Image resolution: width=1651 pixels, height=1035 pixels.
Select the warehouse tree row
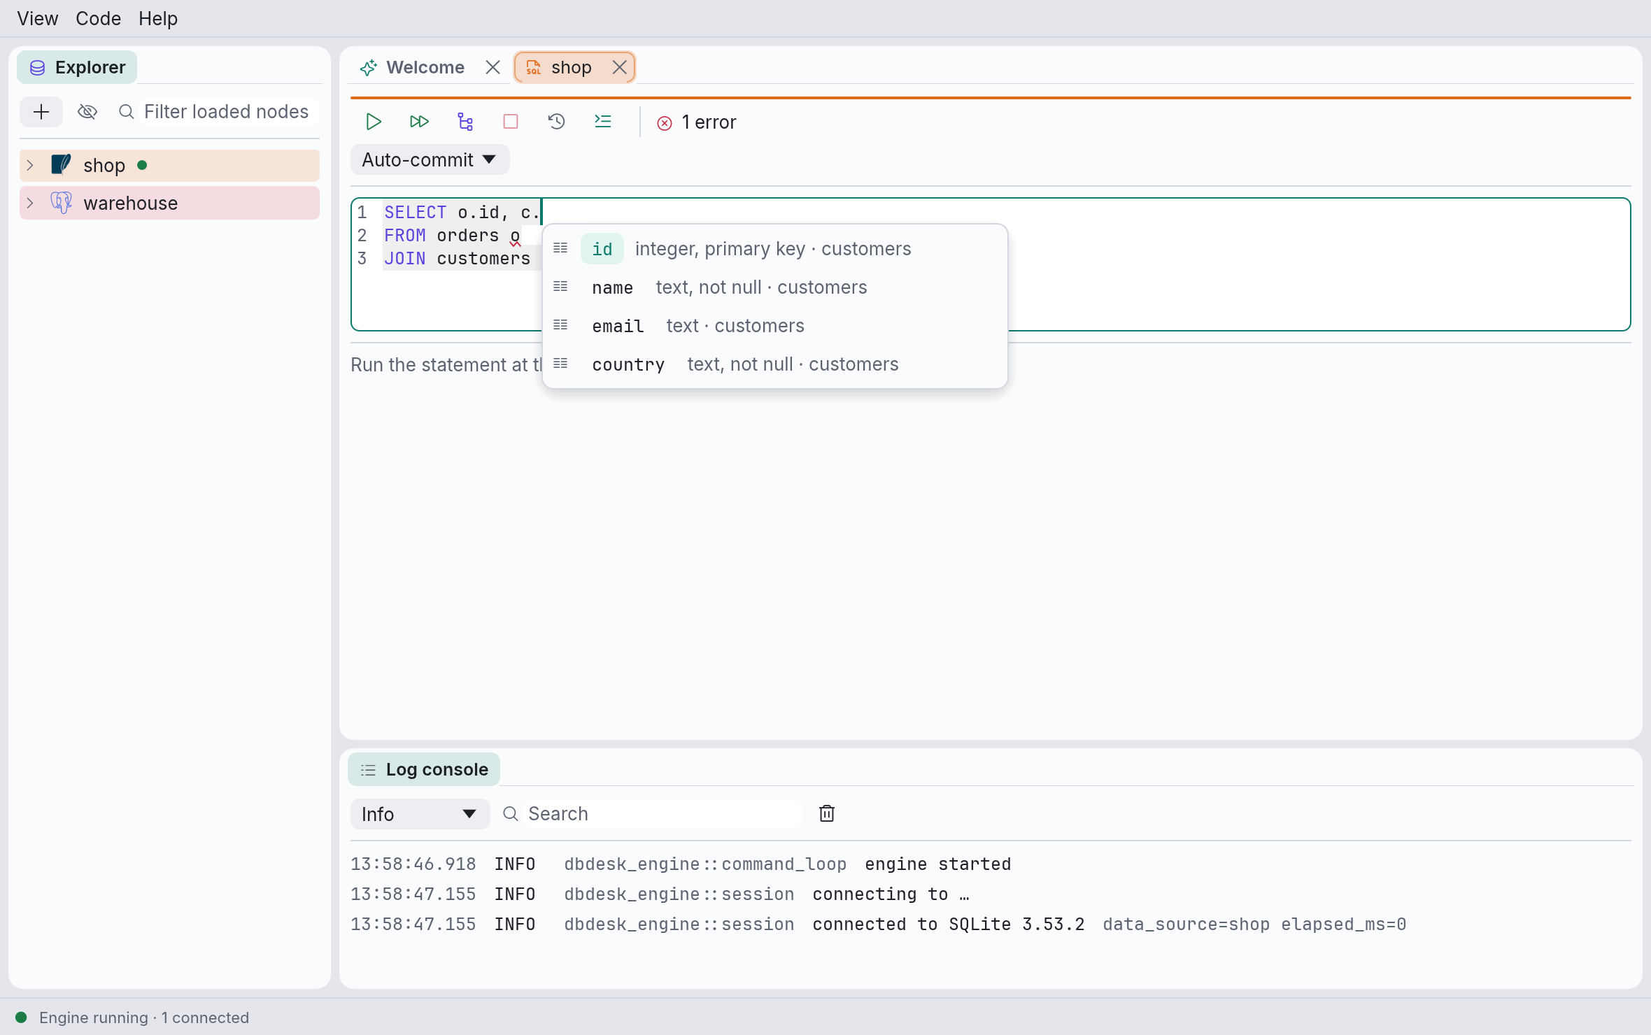click(170, 203)
